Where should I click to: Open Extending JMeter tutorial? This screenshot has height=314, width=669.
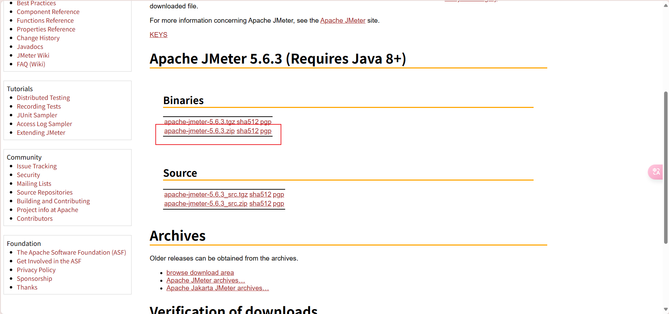tap(41, 133)
